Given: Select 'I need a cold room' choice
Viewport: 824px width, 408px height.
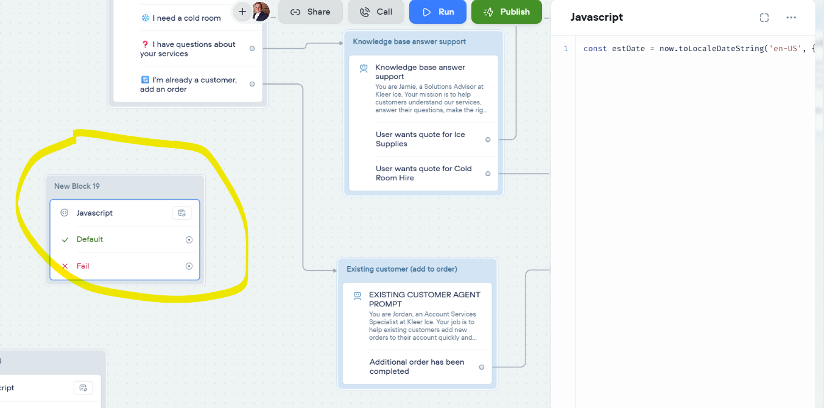Looking at the screenshot, I should click(181, 18).
